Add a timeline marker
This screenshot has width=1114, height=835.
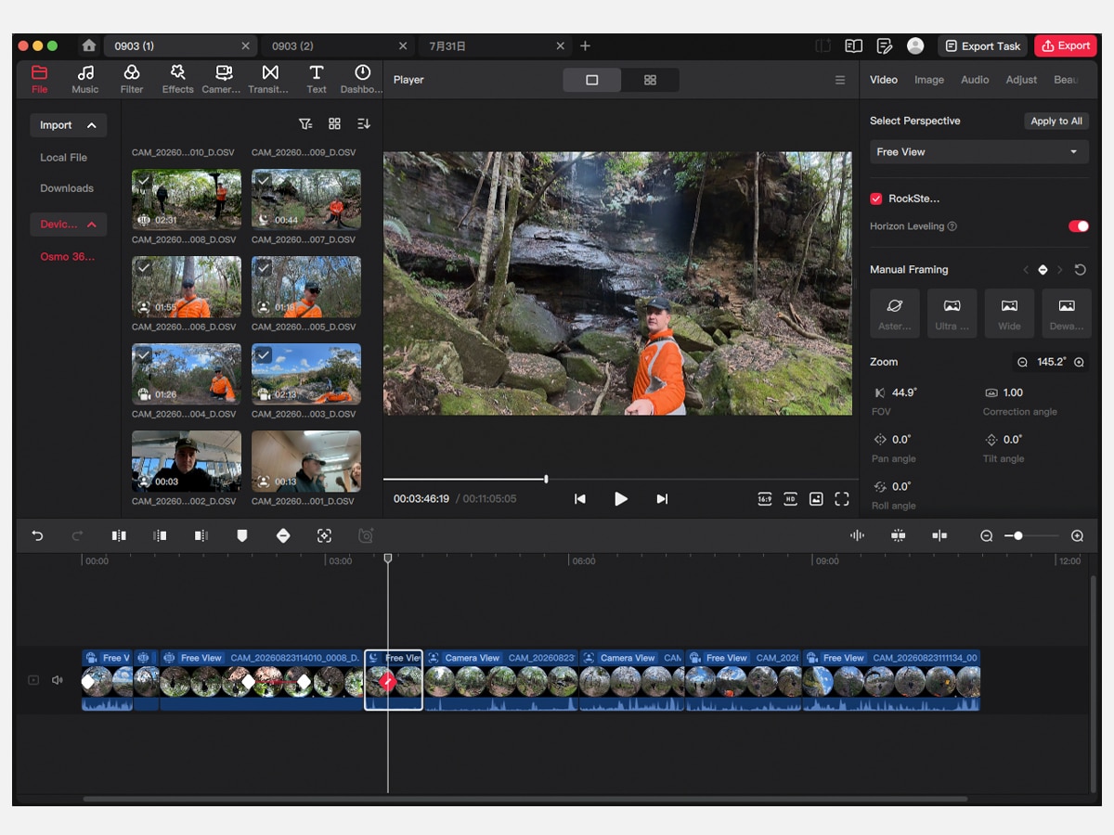[242, 535]
